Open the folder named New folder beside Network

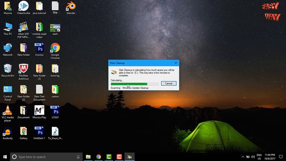24,50
